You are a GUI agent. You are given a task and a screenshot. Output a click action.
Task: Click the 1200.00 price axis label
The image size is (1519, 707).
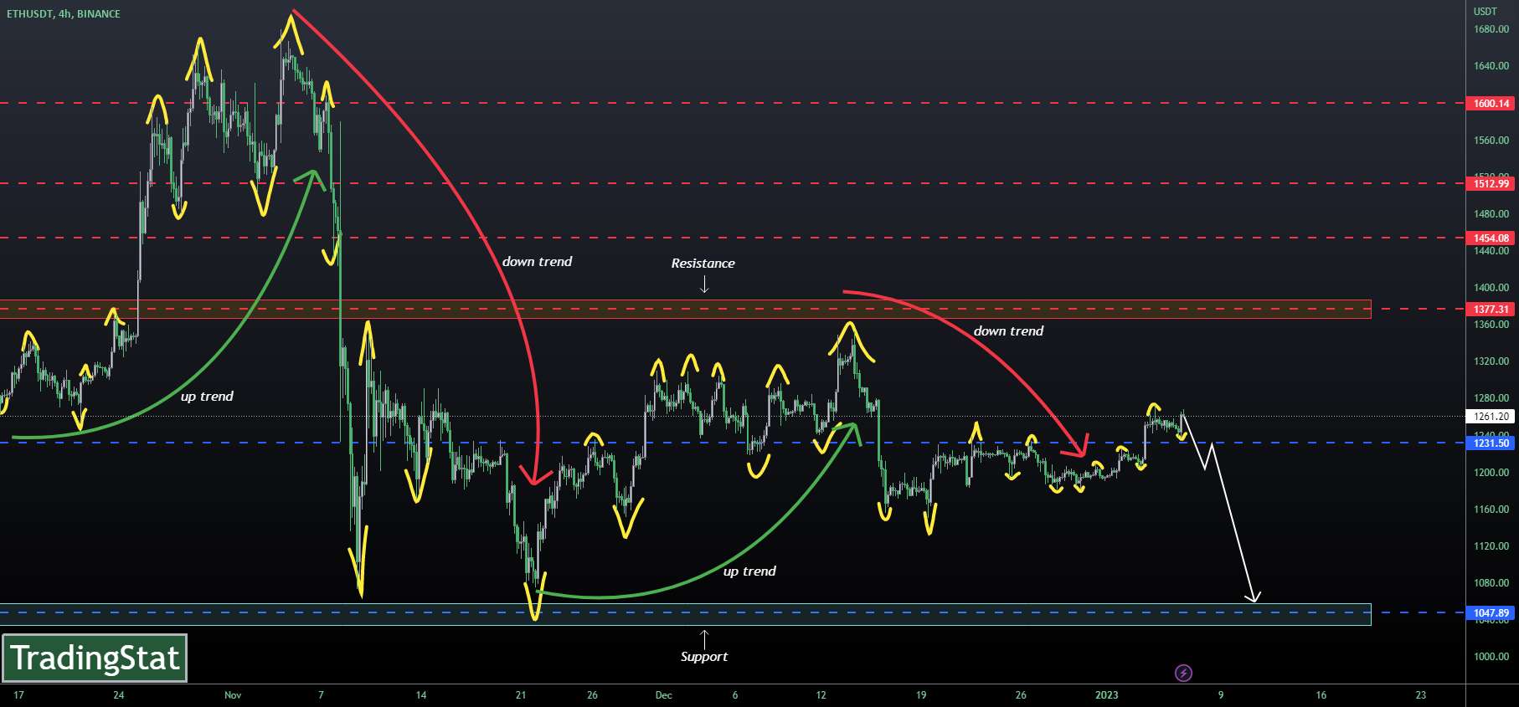[1491, 473]
